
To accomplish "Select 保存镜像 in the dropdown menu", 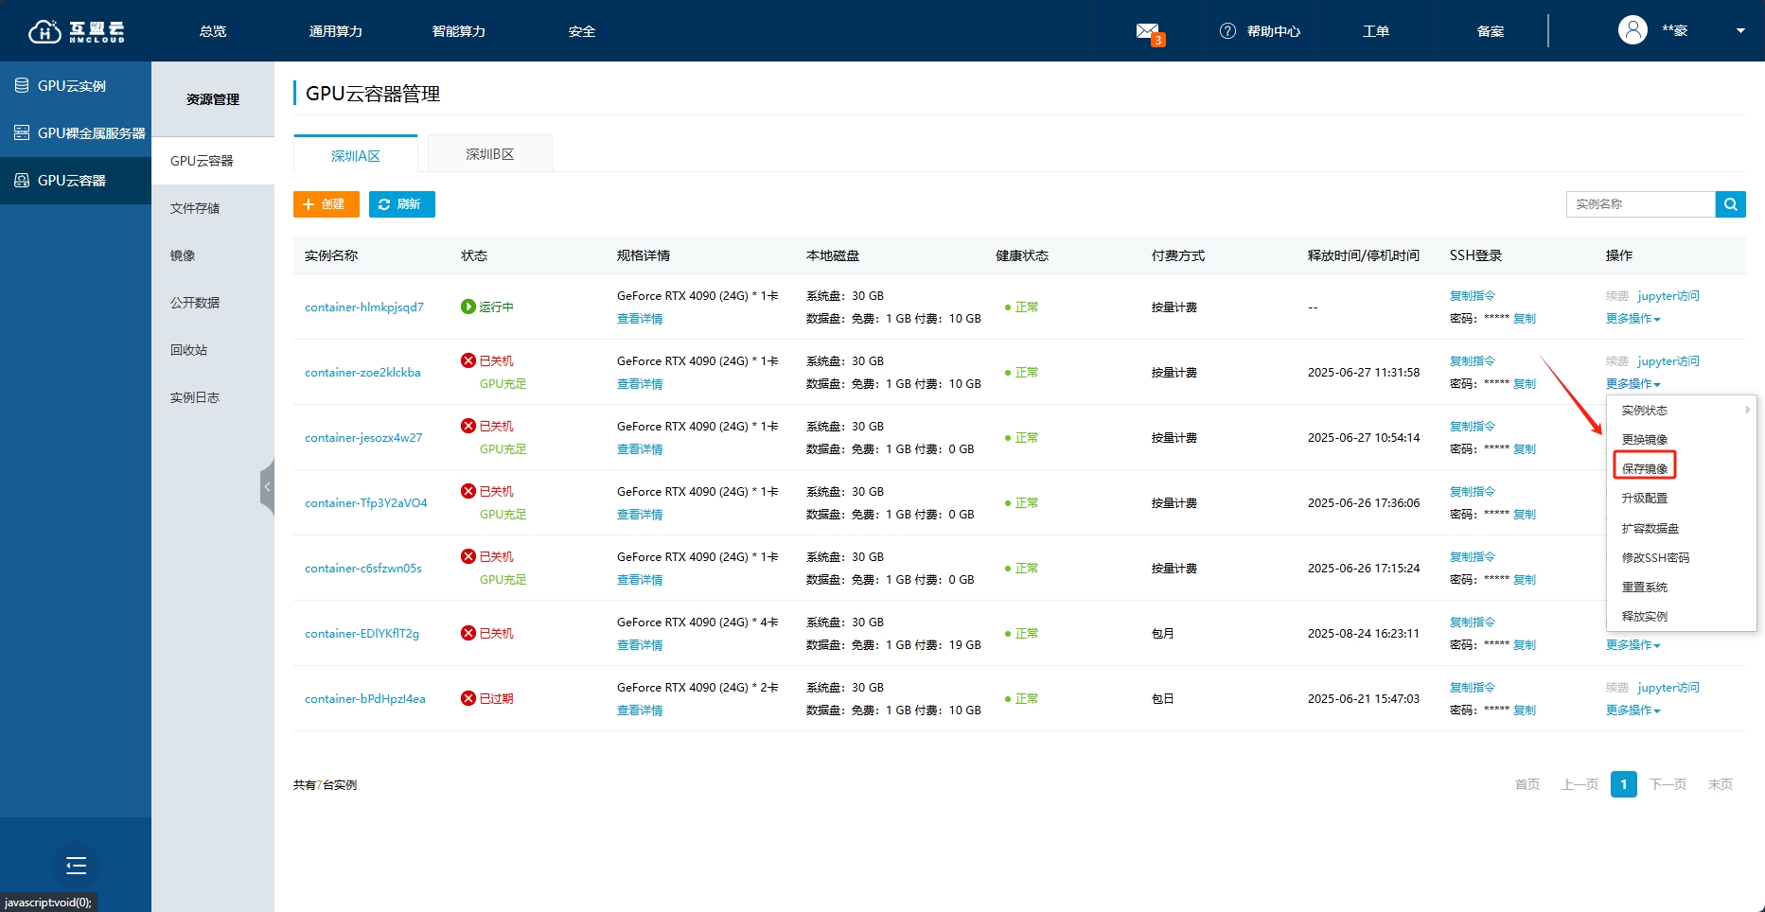I will (1645, 468).
